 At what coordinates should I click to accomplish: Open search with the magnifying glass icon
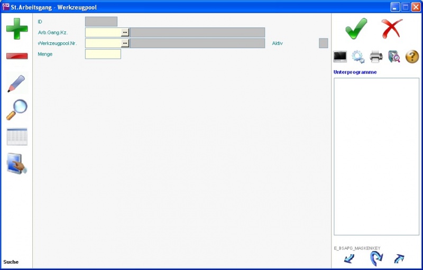17,109
